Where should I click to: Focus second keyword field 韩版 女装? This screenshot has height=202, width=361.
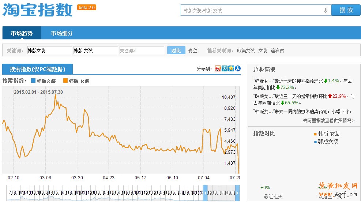tap(95, 50)
